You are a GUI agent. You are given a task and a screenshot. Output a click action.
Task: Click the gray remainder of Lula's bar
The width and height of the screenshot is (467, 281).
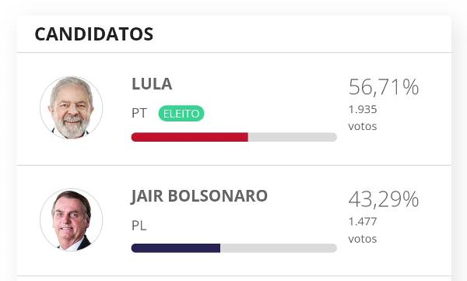[x=293, y=137]
